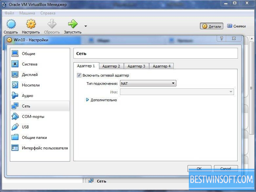Select Общие папки shared folders icon
The image size is (256, 192).
(15, 138)
